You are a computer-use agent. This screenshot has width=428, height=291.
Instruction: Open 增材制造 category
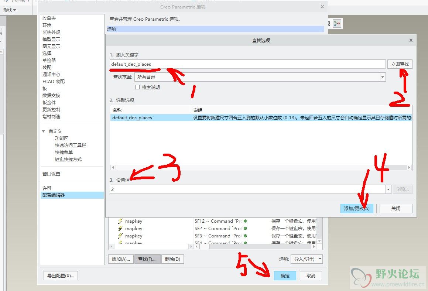coord(51,116)
